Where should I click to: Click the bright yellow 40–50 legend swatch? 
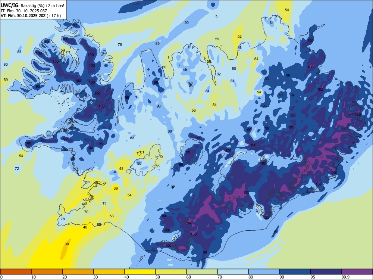tap(140, 272)
